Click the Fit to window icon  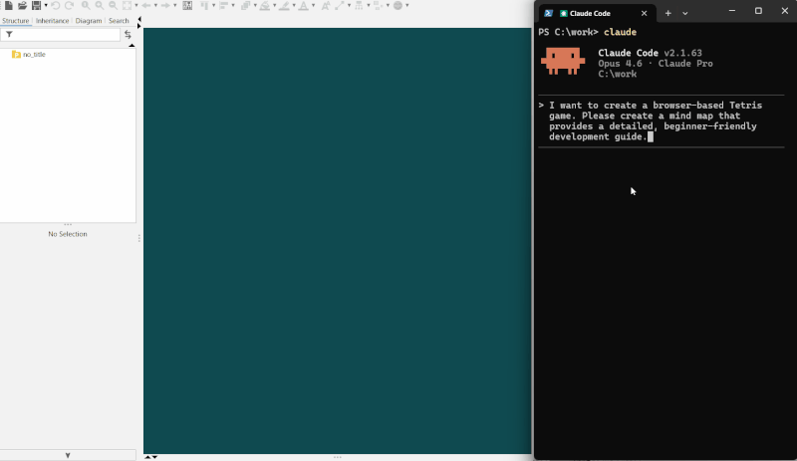tap(127, 6)
